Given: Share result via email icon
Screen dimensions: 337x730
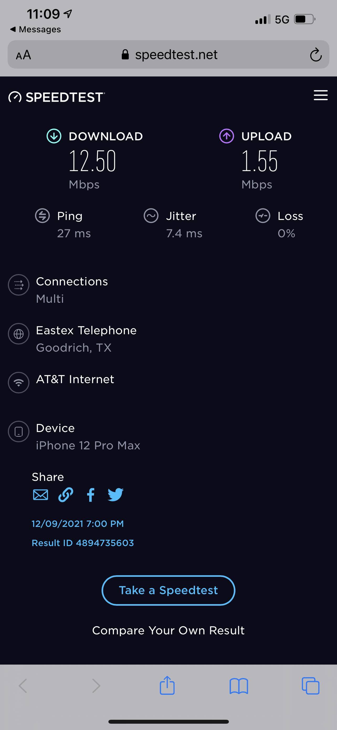Looking at the screenshot, I should 40,495.
